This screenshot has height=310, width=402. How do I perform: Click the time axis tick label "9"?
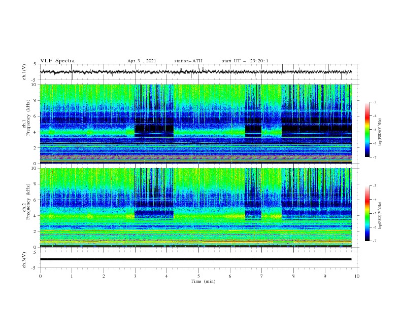325,276
